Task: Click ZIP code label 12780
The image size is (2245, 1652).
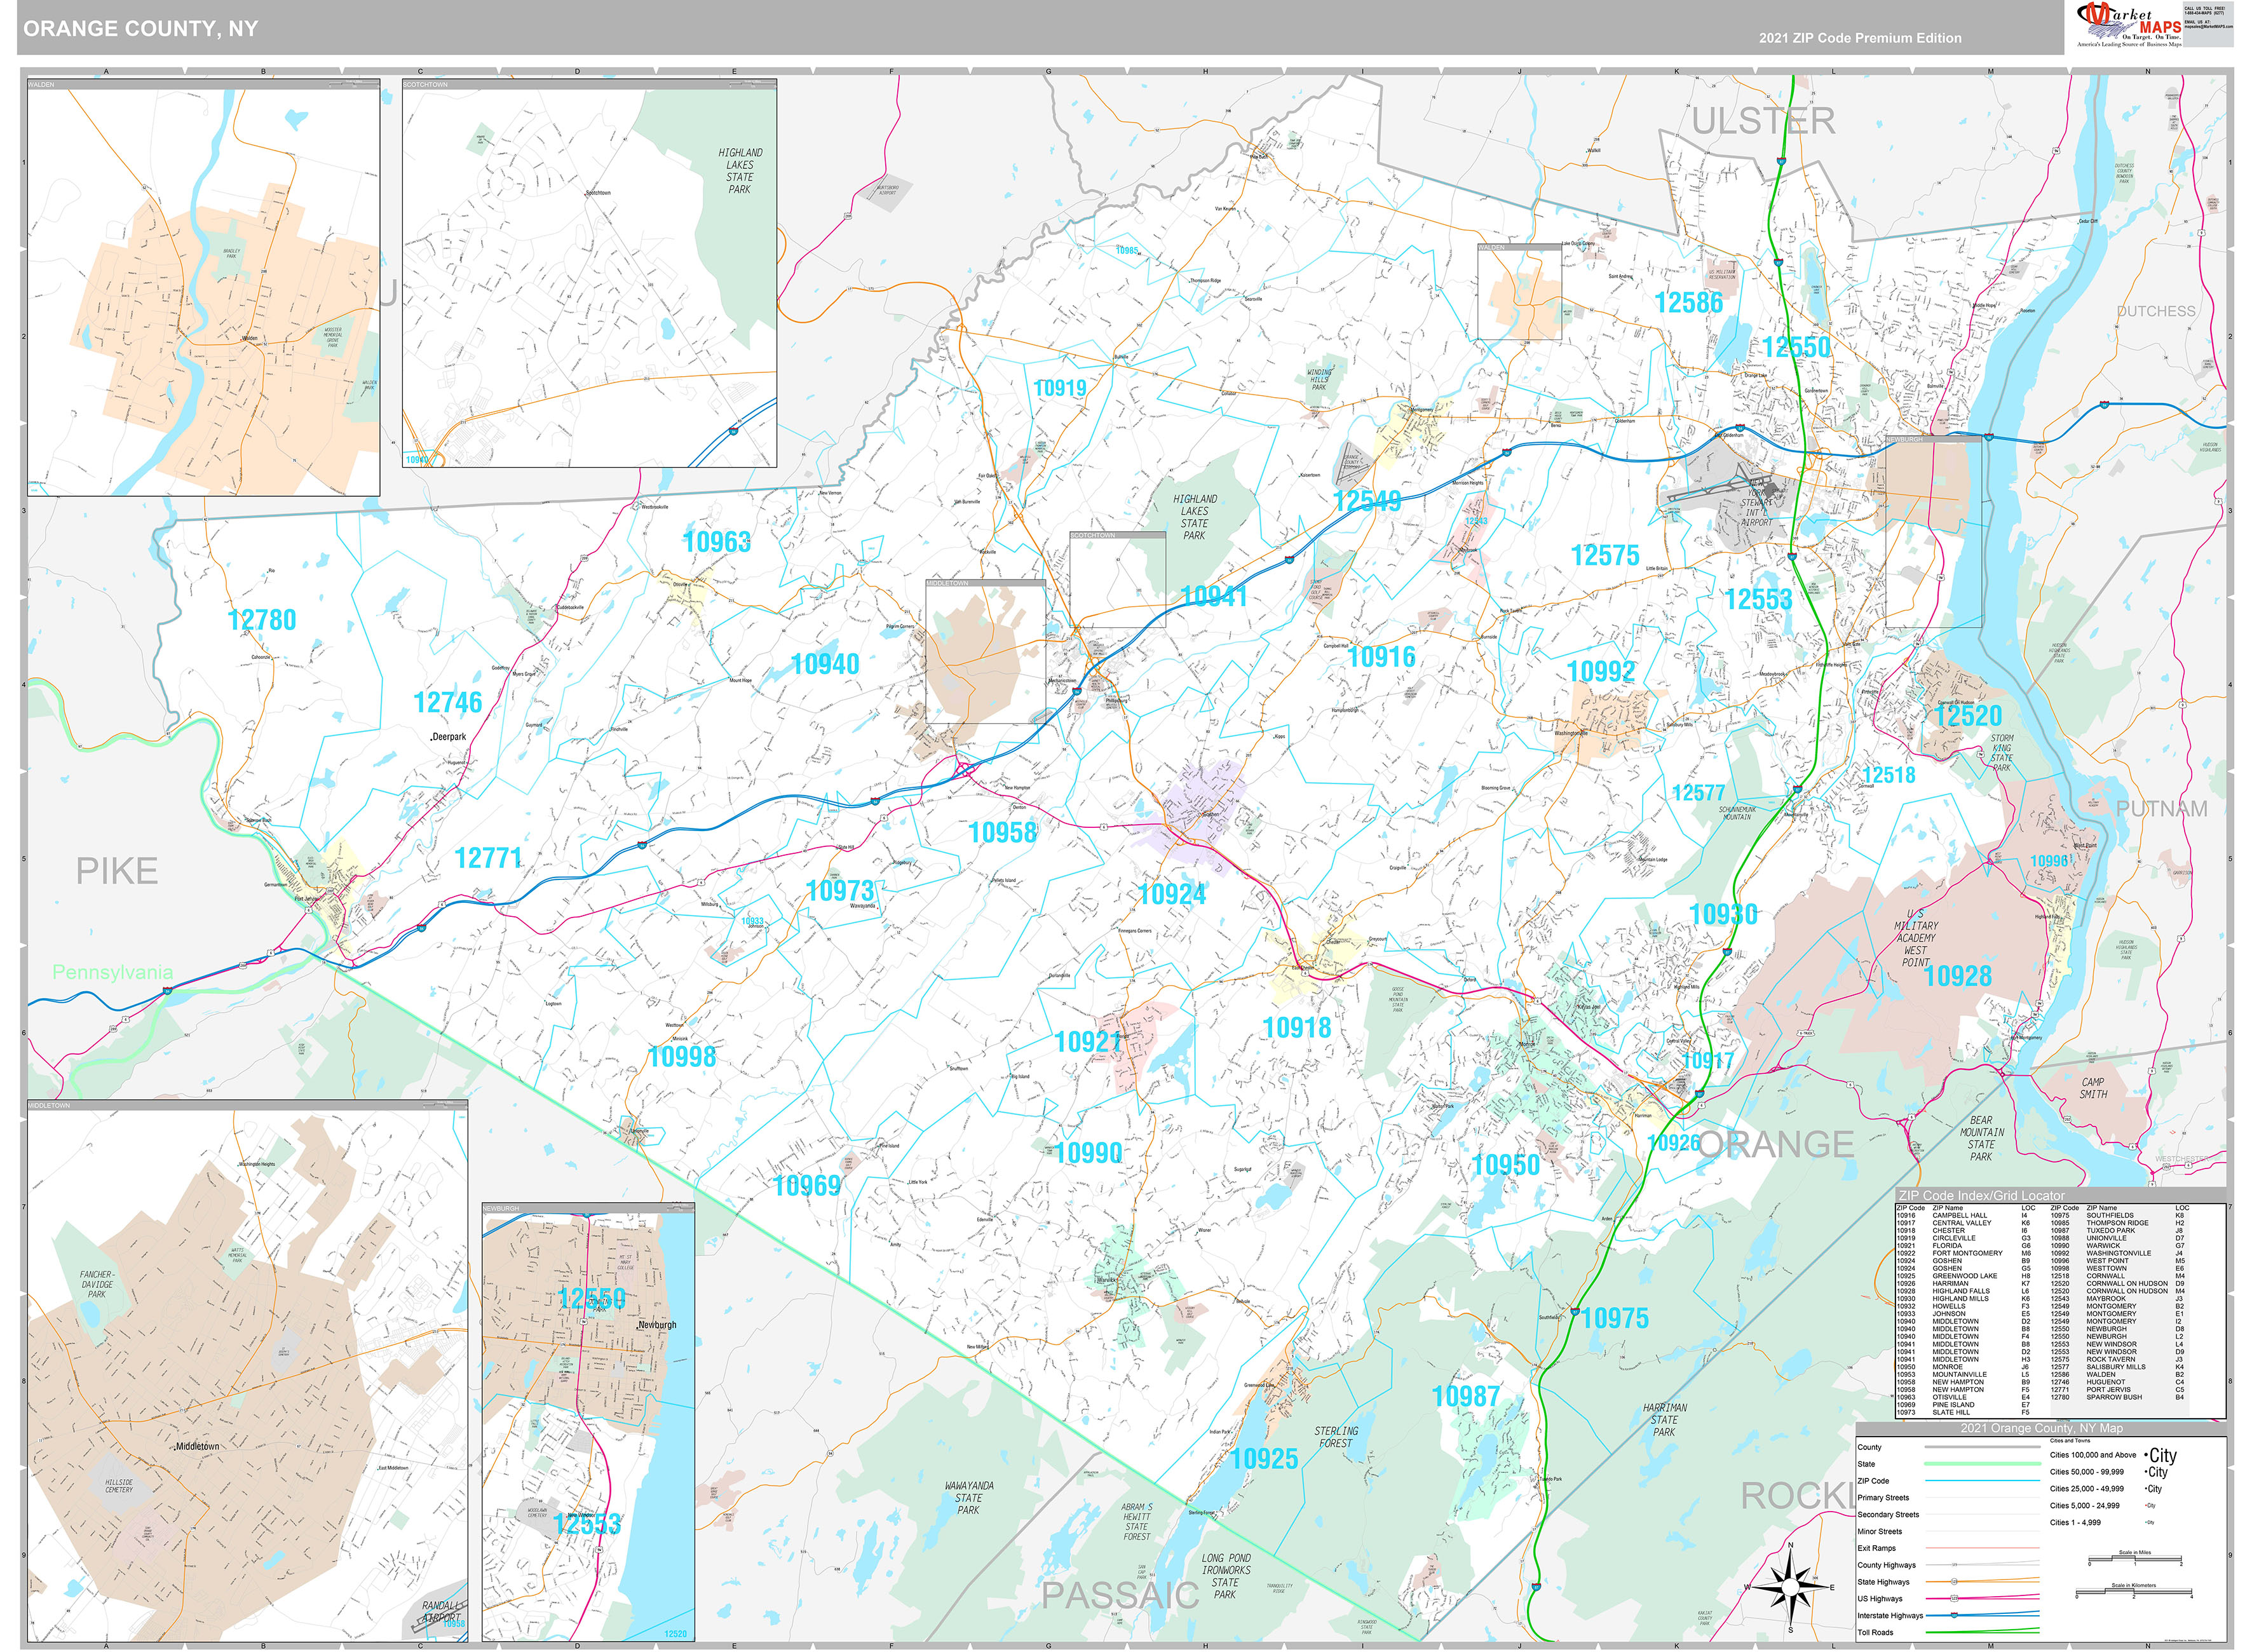Action: pos(262,620)
